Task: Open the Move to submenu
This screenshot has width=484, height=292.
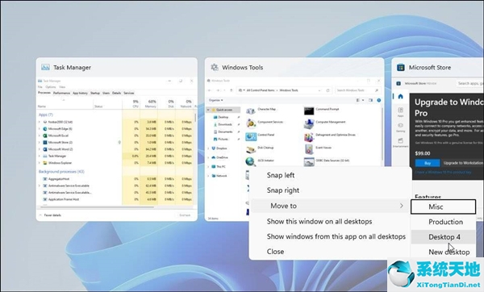Action: (330, 206)
